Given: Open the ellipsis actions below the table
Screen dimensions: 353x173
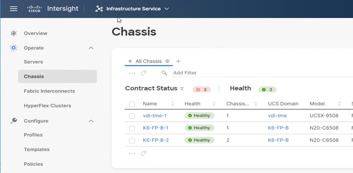Looking at the screenshot, I should (132, 154).
